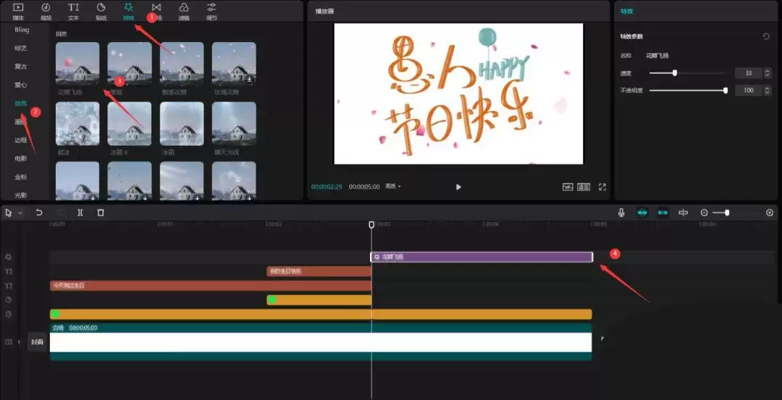The width and height of the screenshot is (782, 400).
Task: Select the pointer selection tool
Action: [9, 213]
